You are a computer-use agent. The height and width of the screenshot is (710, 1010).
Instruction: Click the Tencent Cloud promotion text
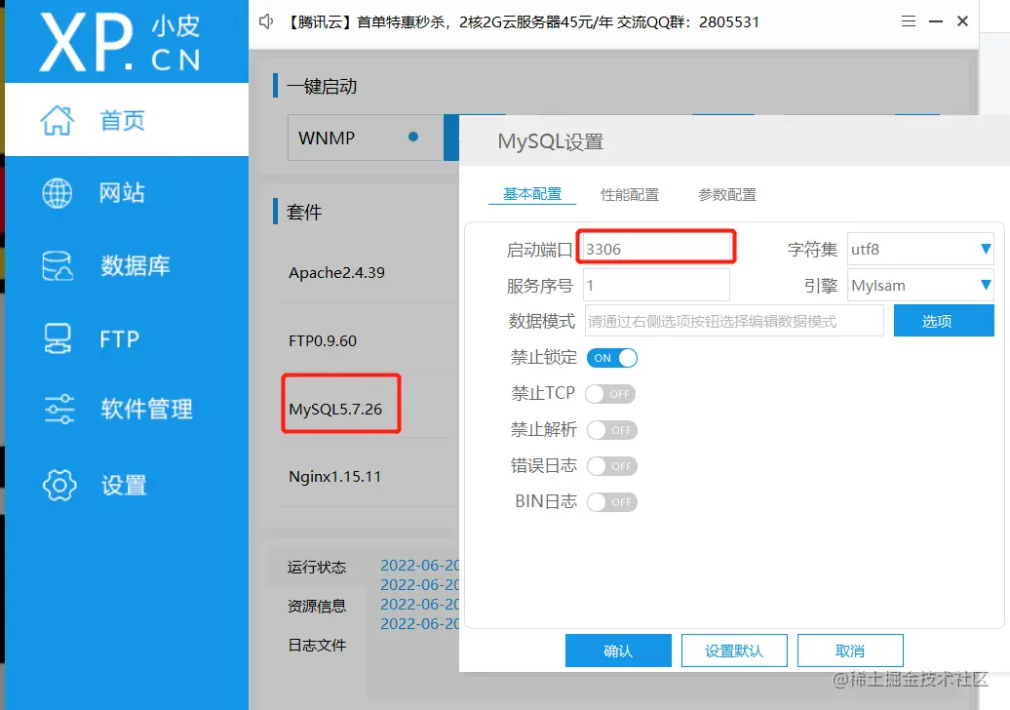click(x=522, y=21)
